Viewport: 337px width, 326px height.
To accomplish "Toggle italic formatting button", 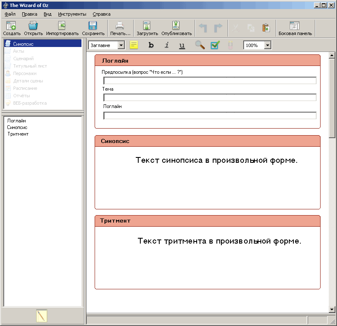I will [x=167, y=45].
